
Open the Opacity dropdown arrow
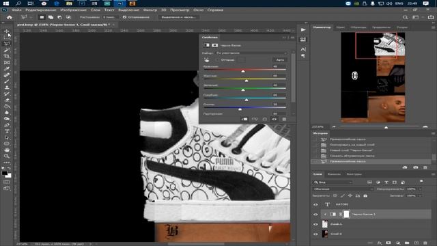pyautogui.click(x=421, y=189)
